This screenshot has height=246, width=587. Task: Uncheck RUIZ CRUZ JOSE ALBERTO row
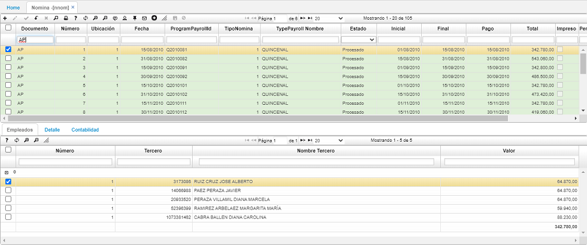8,182
